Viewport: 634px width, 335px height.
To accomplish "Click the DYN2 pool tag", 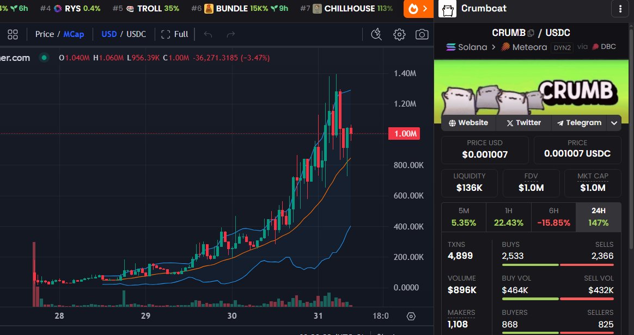I will coord(562,47).
